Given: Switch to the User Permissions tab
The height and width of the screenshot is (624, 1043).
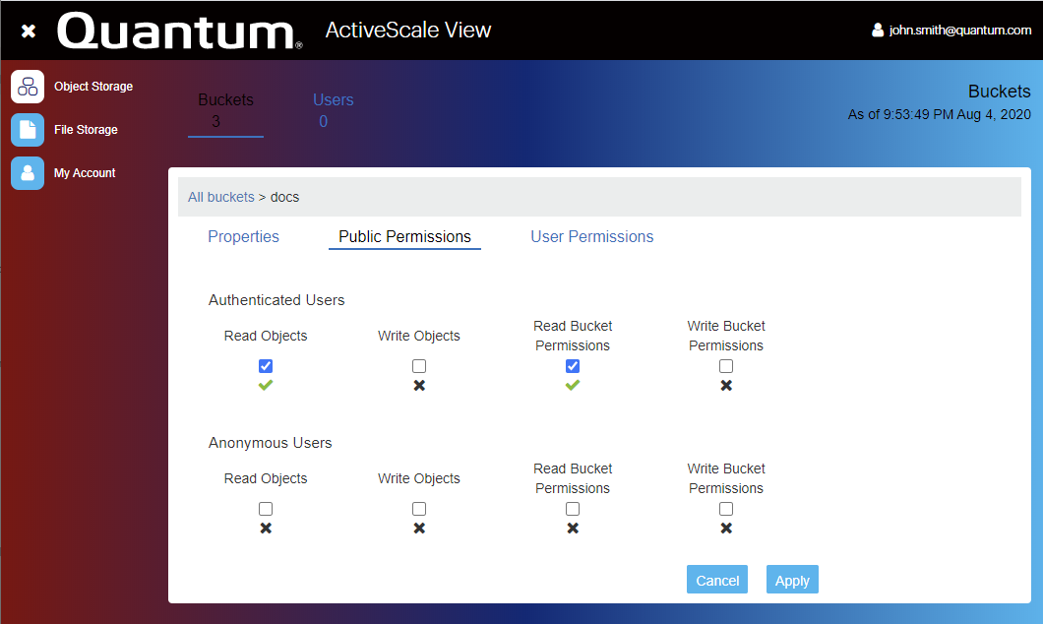Looking at the screenshot, I should (x=591, y=237).
